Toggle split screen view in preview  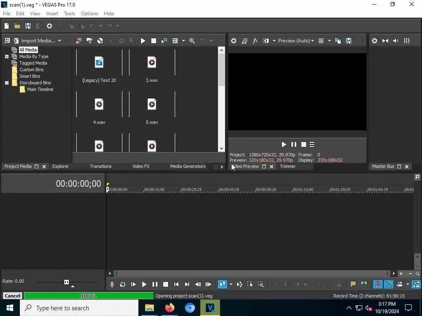pos(266,41)
